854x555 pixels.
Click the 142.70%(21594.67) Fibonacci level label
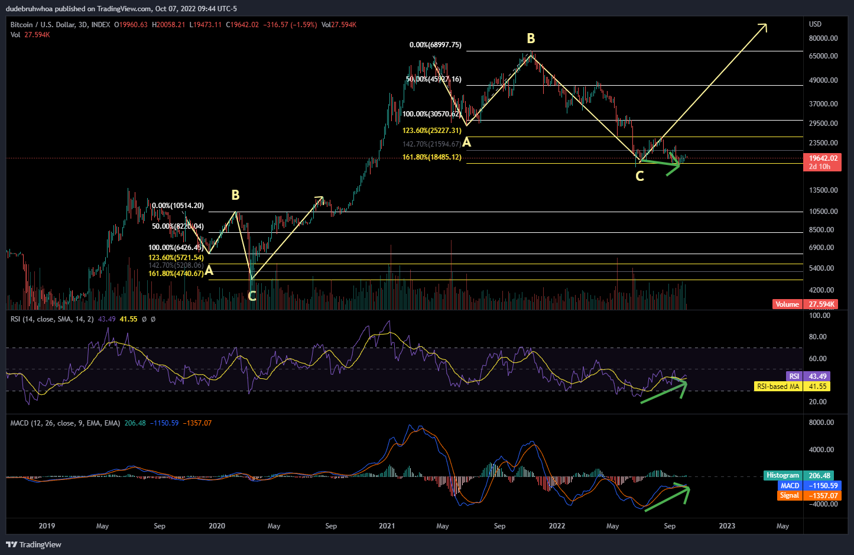432,144
